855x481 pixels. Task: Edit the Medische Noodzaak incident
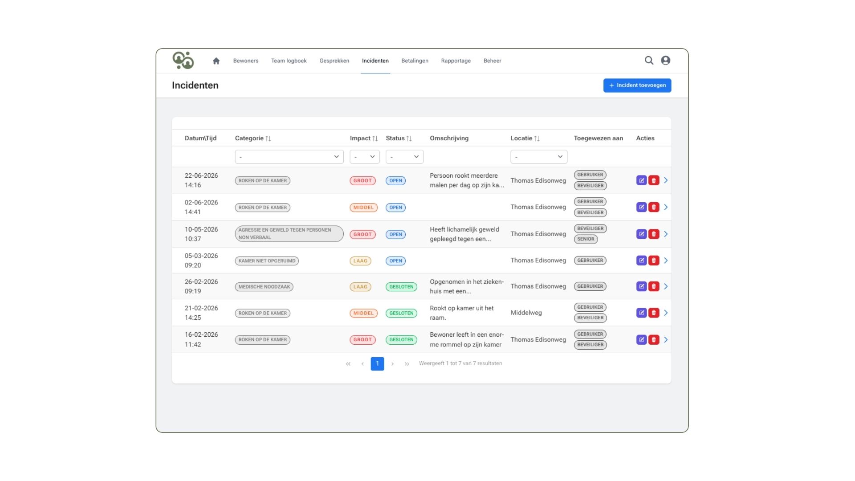[641, 286]
